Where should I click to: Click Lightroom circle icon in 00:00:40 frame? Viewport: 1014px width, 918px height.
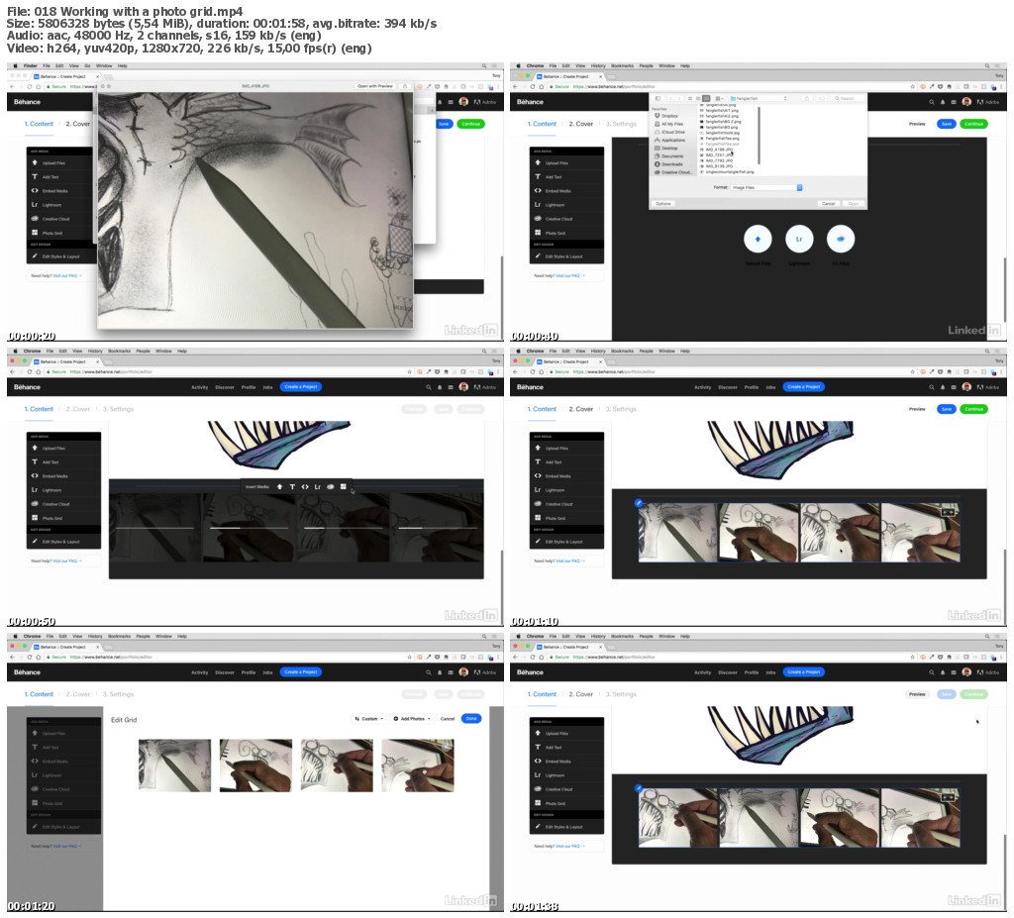coord(799,239)
